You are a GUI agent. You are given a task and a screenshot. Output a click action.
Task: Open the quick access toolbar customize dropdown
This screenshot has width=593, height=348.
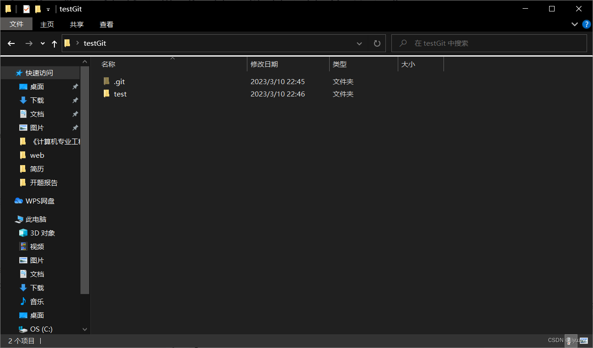pos(48,9)
